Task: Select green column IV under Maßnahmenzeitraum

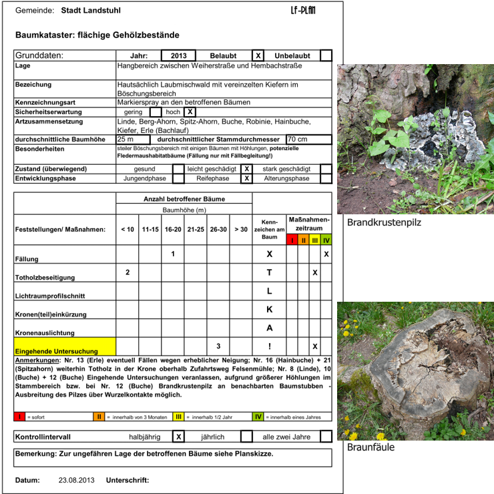Action: (x=326, y=240)
